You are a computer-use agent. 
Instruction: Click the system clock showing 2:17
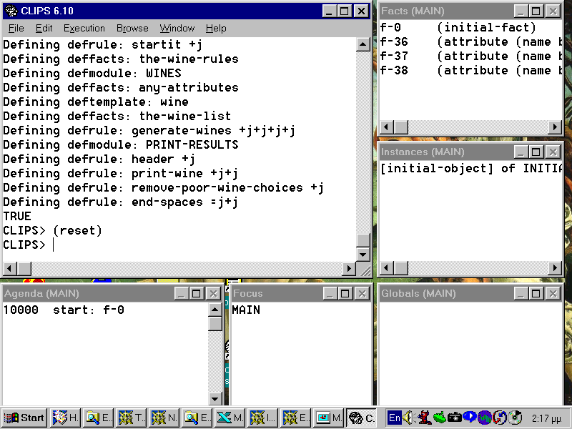[546, 418]
